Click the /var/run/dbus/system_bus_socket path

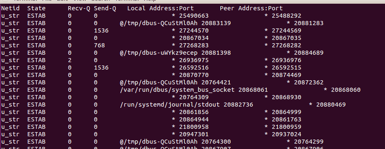177,90
